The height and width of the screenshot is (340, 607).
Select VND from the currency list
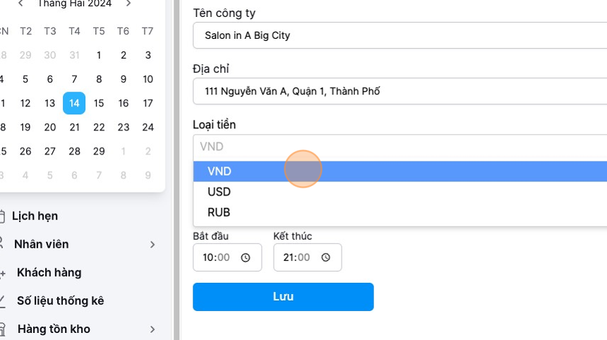[400, 171]
